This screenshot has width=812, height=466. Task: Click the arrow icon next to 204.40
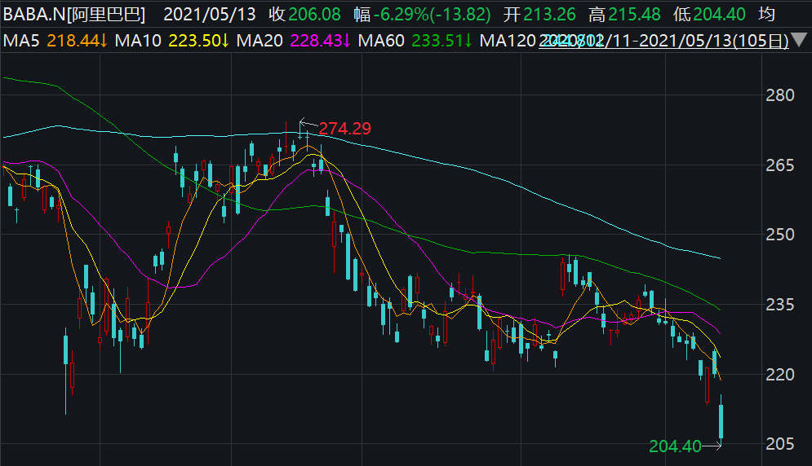click(x=713, y=445)
